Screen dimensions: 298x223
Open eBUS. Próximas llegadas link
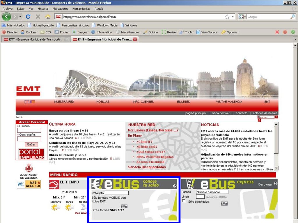155,157
